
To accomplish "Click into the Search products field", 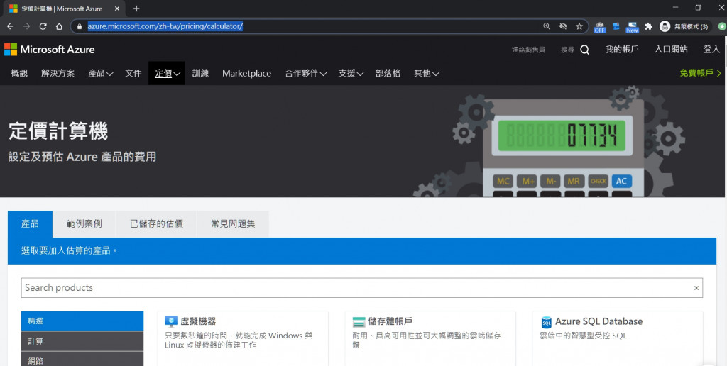I will (x=361, y=288).
